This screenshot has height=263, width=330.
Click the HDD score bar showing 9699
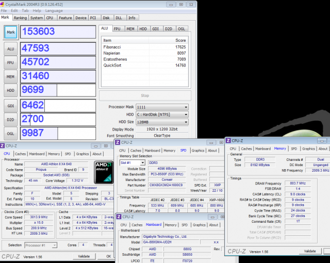[x=58, y=90]
